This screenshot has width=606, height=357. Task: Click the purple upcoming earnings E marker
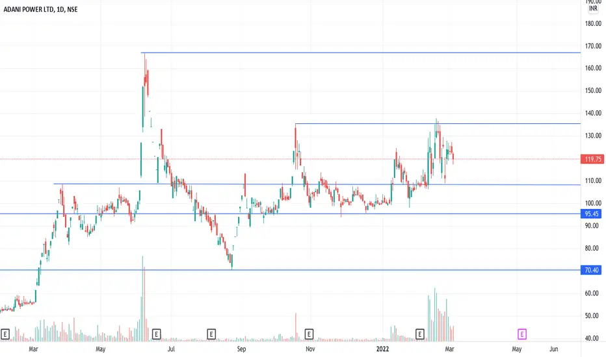pos(521,334)
